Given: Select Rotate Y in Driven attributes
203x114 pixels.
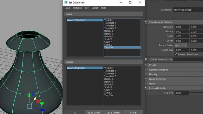Looking at the screenshot, I should [109, 82].
